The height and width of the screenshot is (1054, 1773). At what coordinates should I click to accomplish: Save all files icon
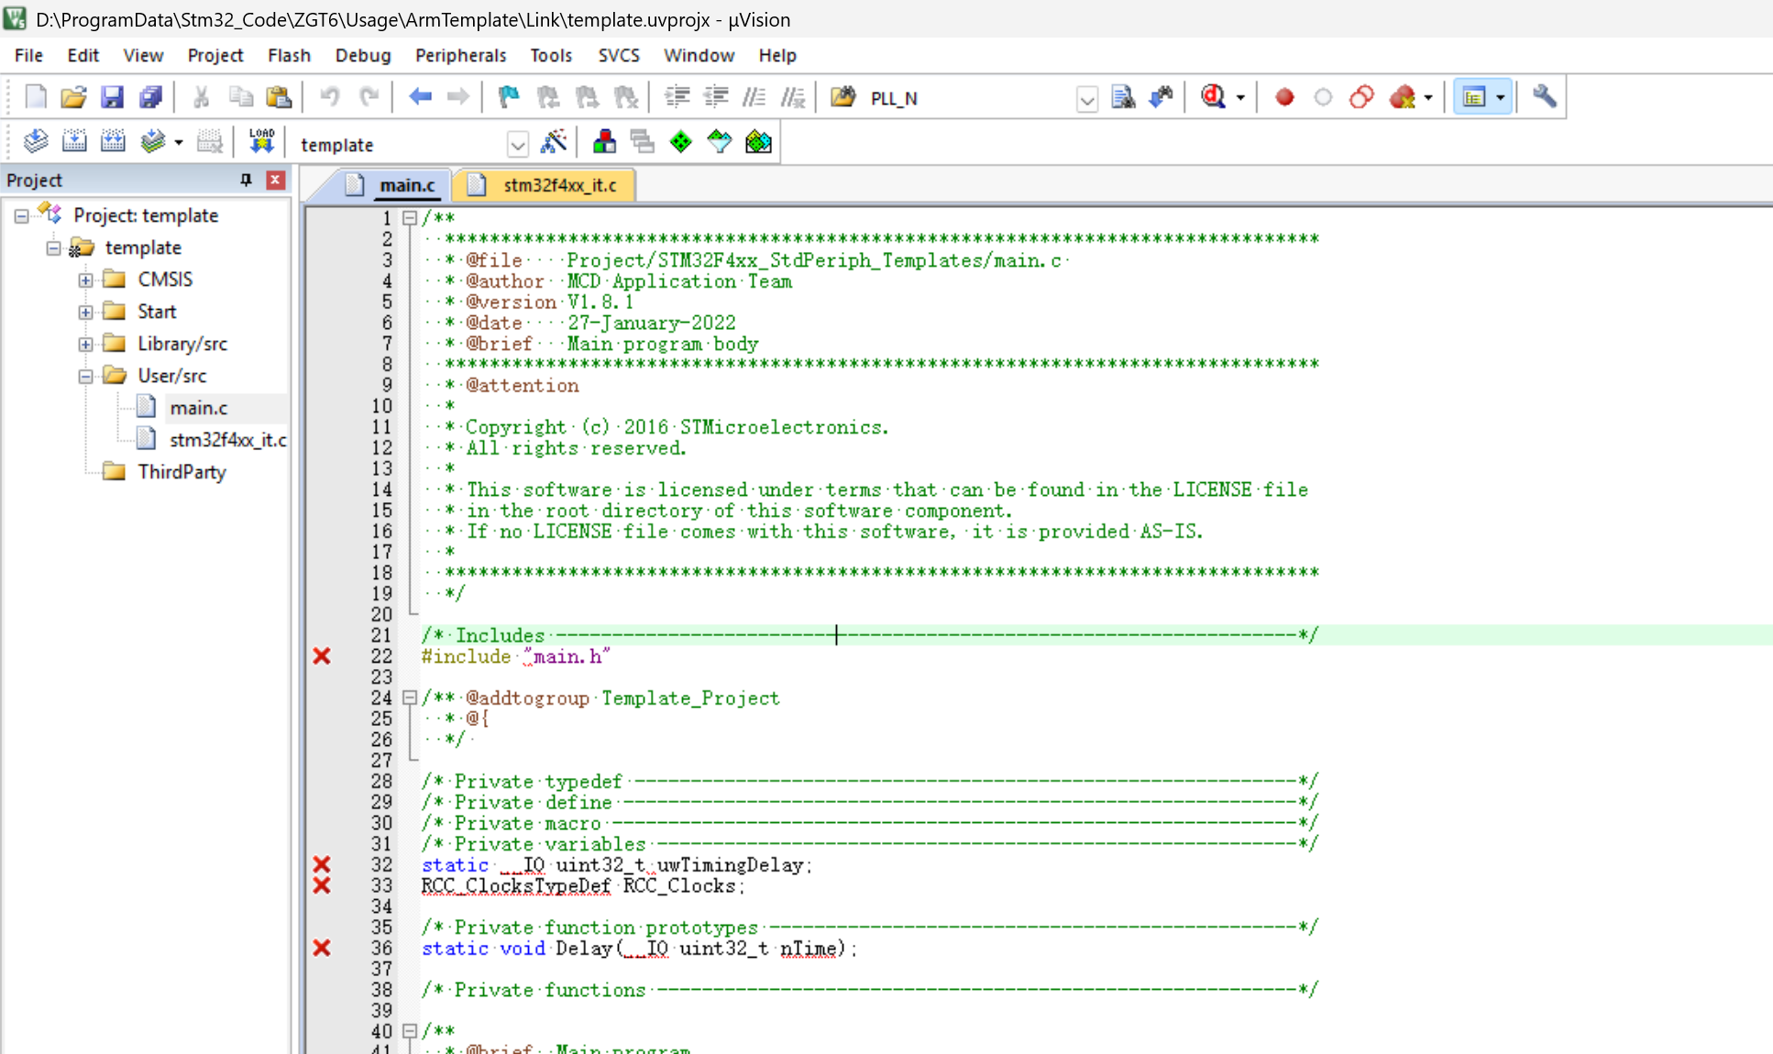pos(150,97)
